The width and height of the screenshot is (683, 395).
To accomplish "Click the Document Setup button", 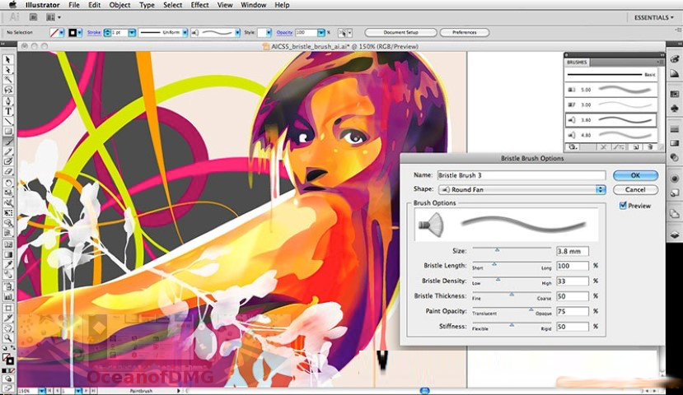I will point(400,33).
